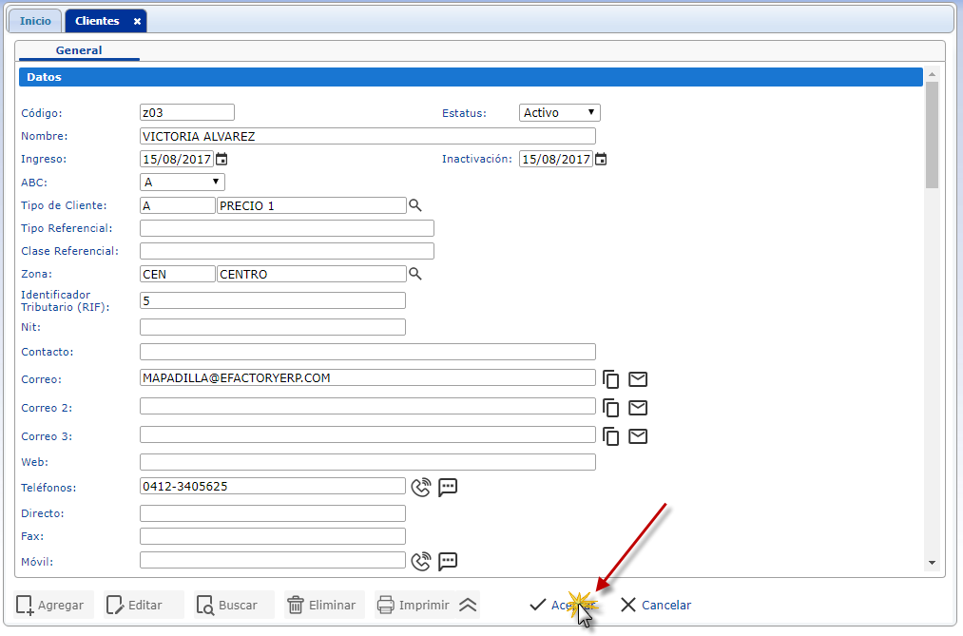Call the Móvil number icon
Screen dimensions: 963x636
[421, 561]
